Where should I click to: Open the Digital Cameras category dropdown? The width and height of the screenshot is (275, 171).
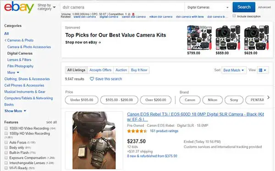(x=208, y=7)
